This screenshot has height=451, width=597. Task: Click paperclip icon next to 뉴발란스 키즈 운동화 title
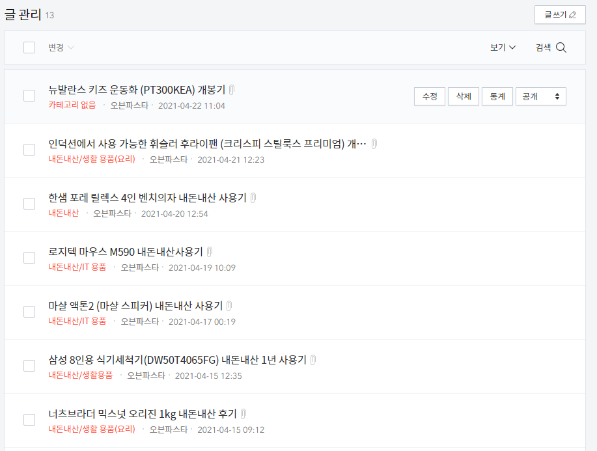[x=232, y=90]
